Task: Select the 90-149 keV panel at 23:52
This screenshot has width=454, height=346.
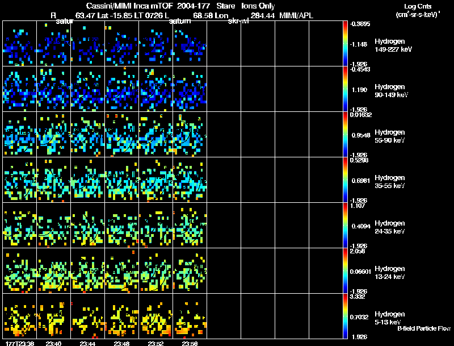Action: pos(156,89)
